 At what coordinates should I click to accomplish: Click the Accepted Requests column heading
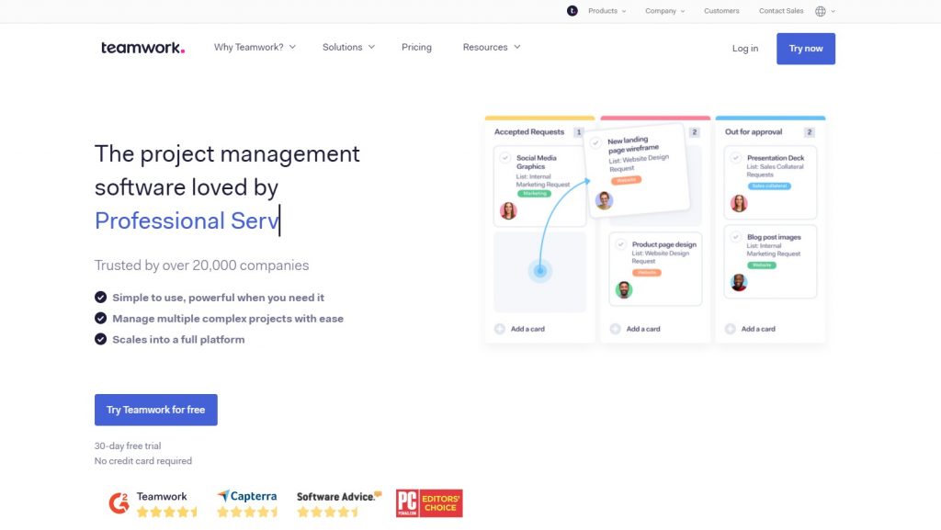point(529,132)
